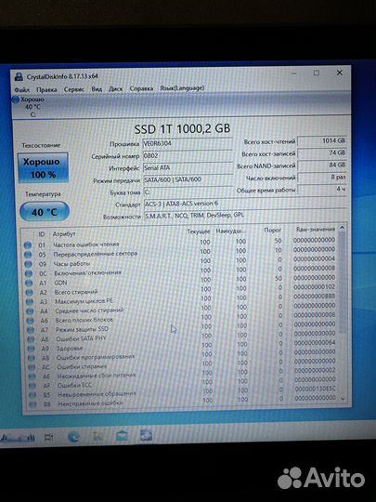Click status icon of Здоровье row
The width and height of the screenshot is (376, 502).
[31, 349]
